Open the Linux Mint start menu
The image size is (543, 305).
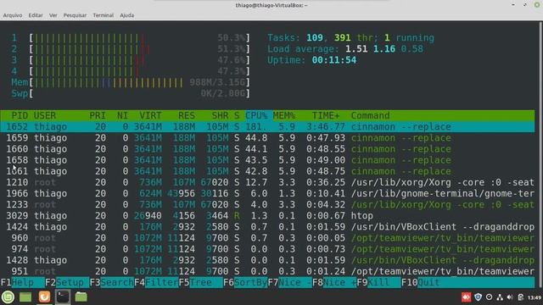[x=8, y=297]
